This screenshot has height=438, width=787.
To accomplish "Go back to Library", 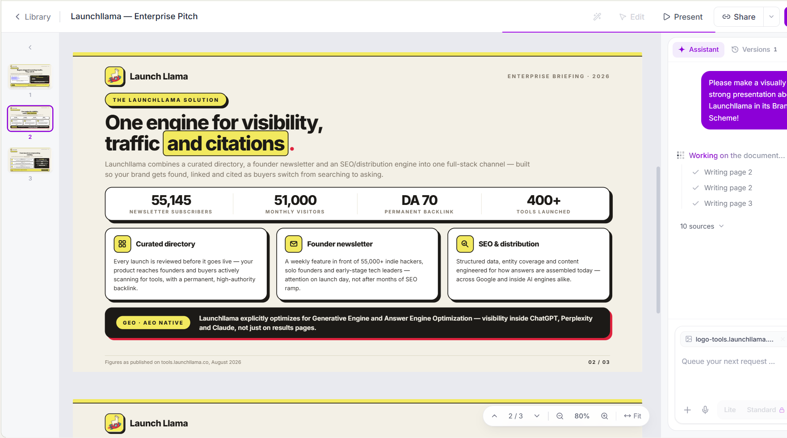I will tap(33, 17).
